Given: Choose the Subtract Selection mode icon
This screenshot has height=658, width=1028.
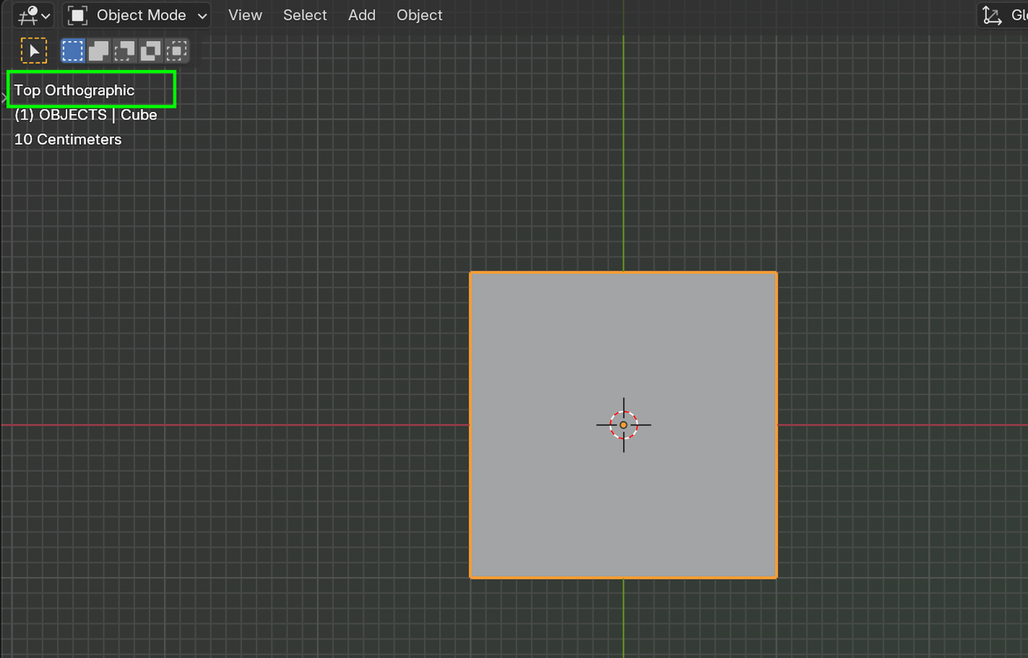Looking at the screenshot, I should [x=124, y=51].
